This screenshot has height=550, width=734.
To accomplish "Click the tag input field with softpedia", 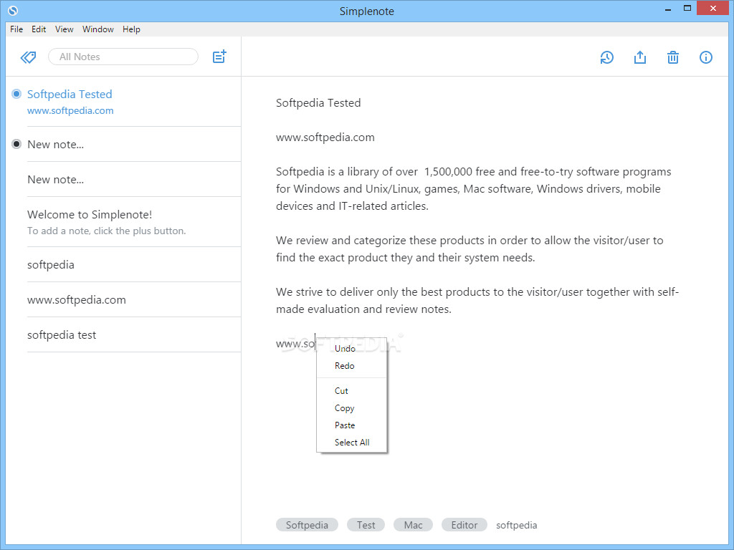I will coord(517,525).
